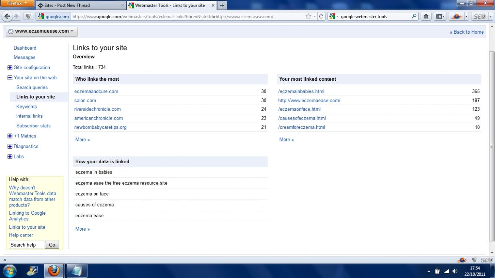495x278 pixels.
Task: Click More under How your data is linked
Action: pyautogui.click(x=82, y=229)
